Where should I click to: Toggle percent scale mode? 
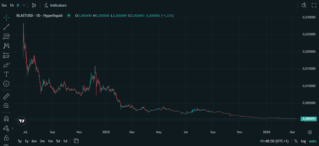(x=296, y=141)
